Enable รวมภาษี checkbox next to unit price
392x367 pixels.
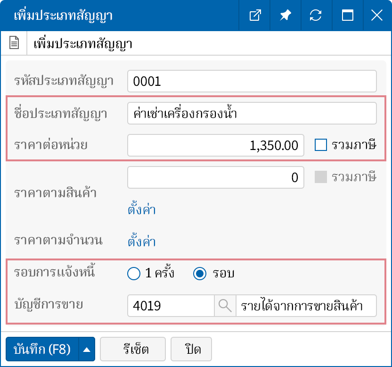pyautogui.click(x=320, y=145)
